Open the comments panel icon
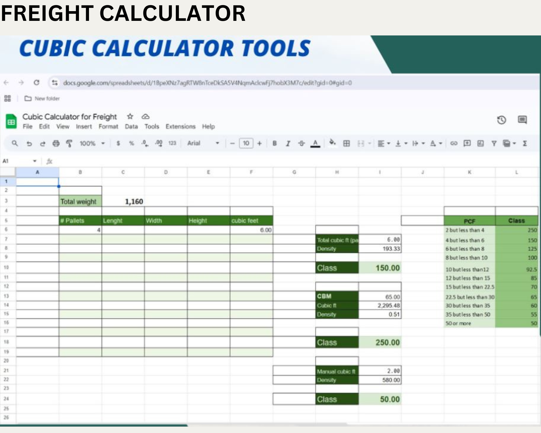This screenshot has width=541, height=433. point(522,120)
